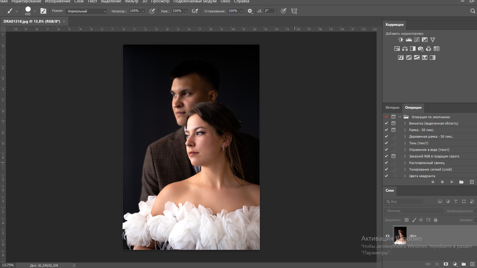Add a Color Lookup adjustment

436,49
